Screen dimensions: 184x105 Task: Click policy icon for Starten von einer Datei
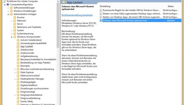(101, 14)
